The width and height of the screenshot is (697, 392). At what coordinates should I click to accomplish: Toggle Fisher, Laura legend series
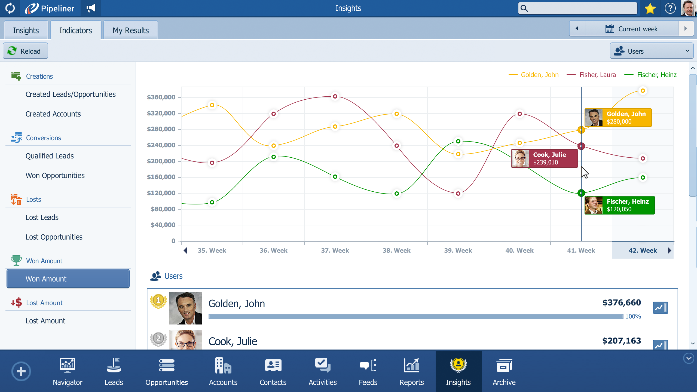[x=591, y=75]
